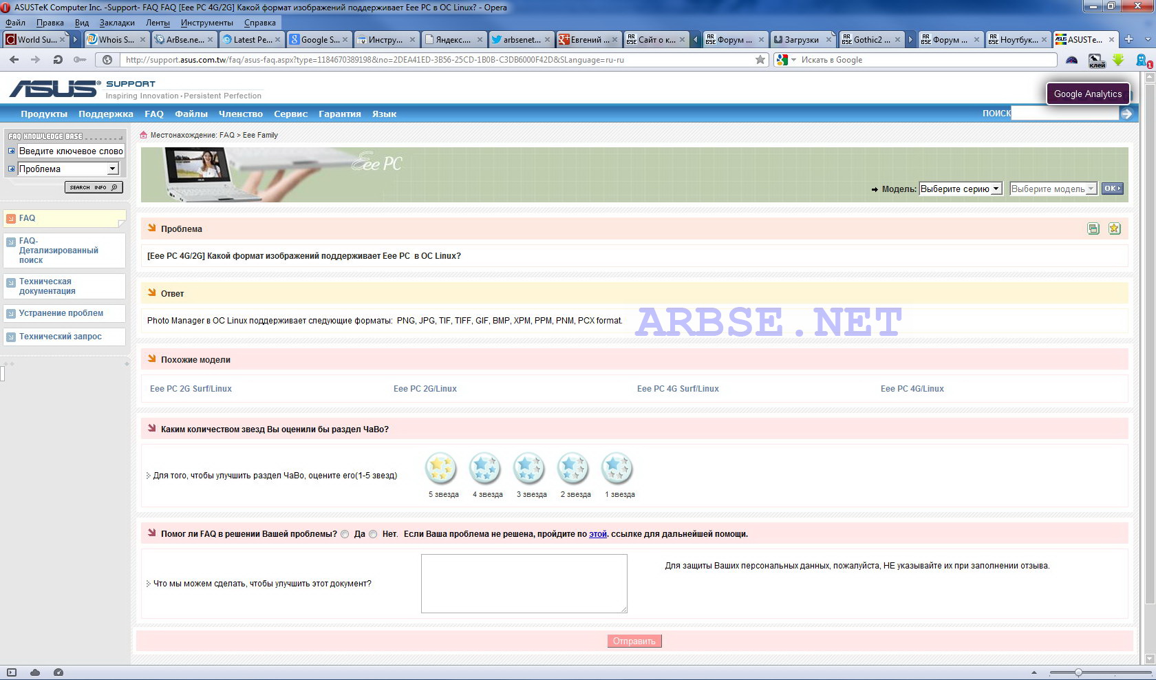Add a new tab with the plus button

[x=1128, y=39]
